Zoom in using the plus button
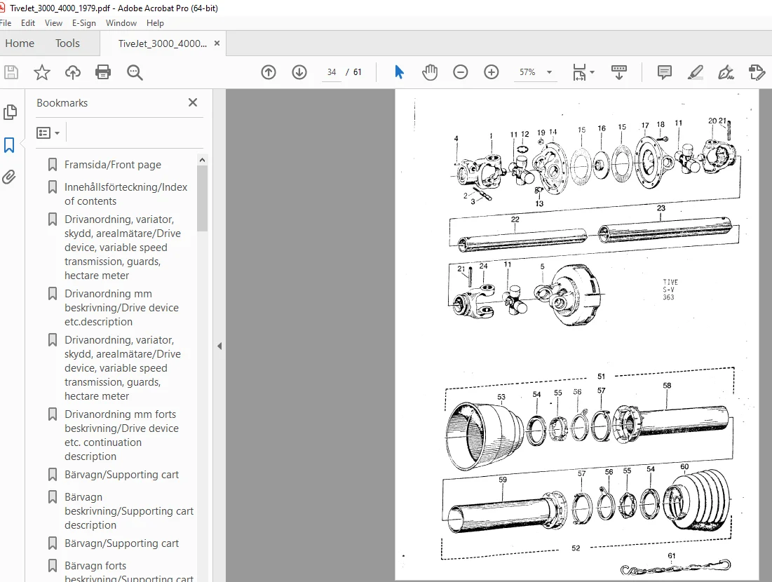The height and width of the screenshot is (582, 772). point(492,72)
